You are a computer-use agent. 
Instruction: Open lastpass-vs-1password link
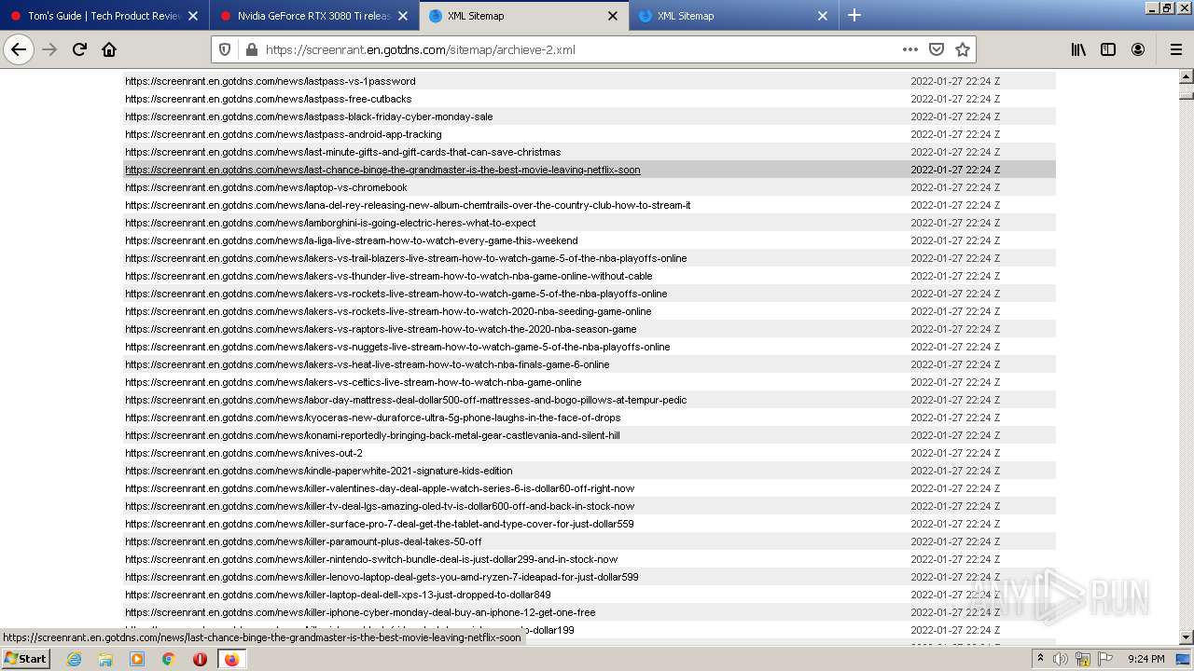[x=271, y=81]
